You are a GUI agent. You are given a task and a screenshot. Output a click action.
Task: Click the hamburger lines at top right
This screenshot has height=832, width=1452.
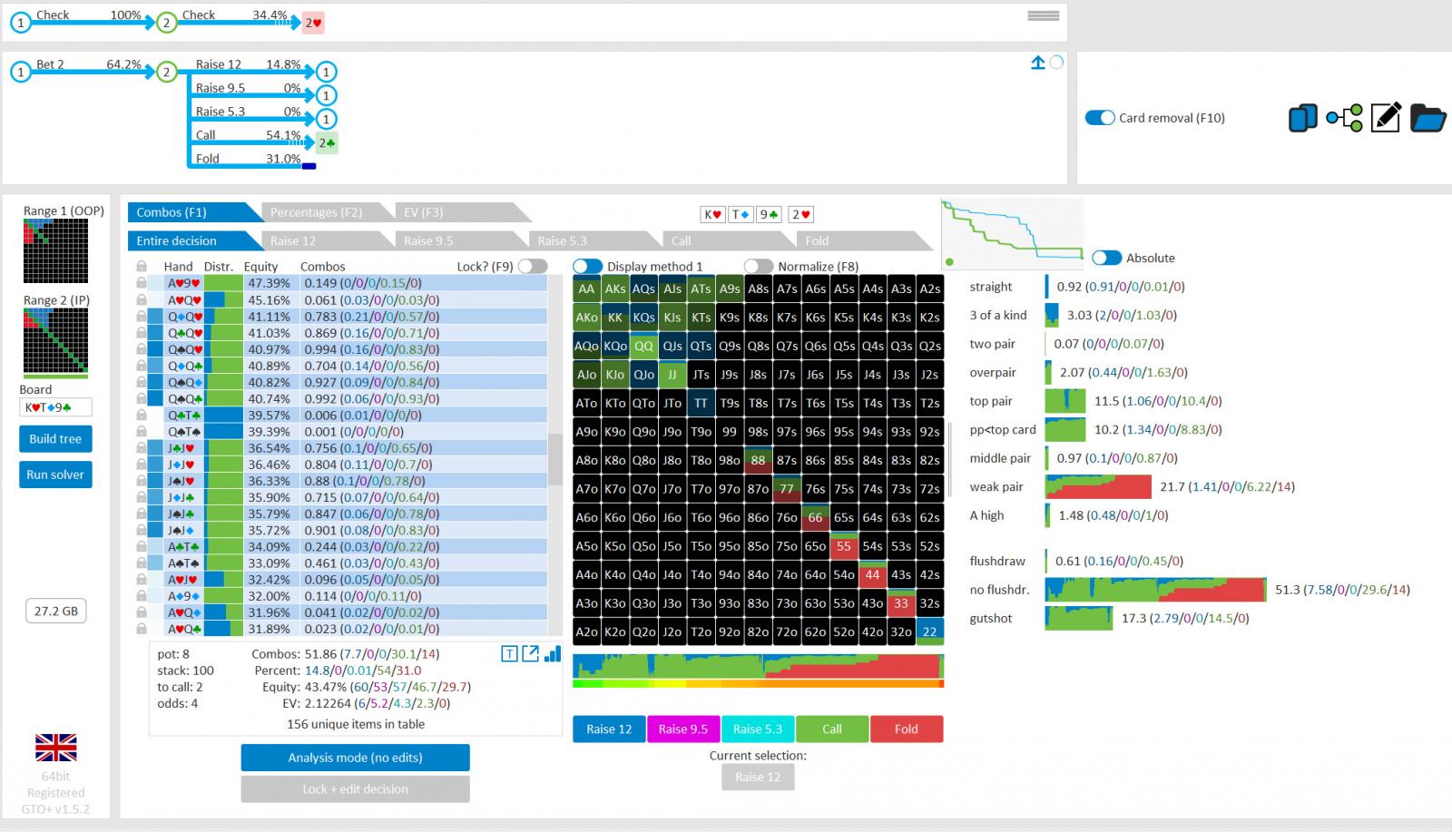pos(1043,15)
